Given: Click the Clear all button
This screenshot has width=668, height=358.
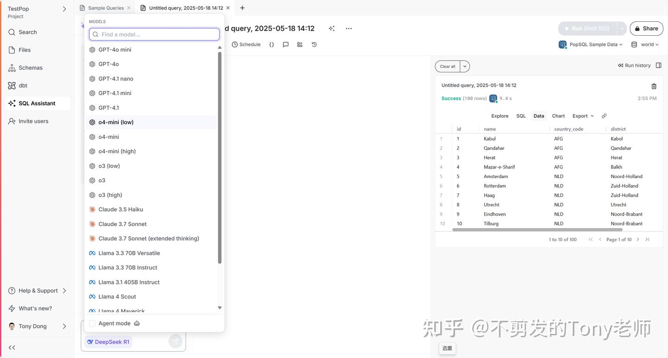Looking at the screenshot, I should point(447,66).
